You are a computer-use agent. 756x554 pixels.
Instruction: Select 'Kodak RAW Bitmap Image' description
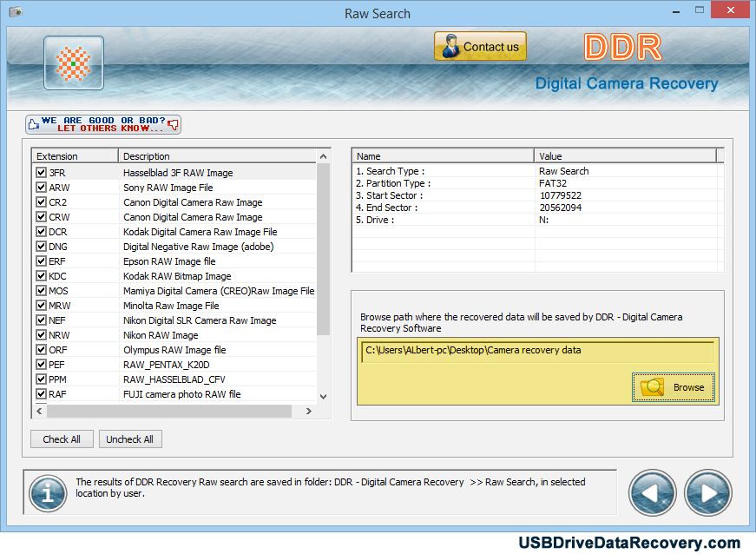pos(177,276)
